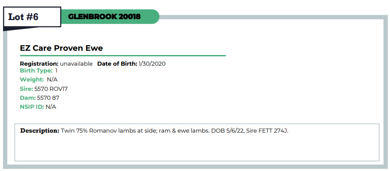390x171 pixels.
Task: Click the green underline below the title
Action: (123, 56)
